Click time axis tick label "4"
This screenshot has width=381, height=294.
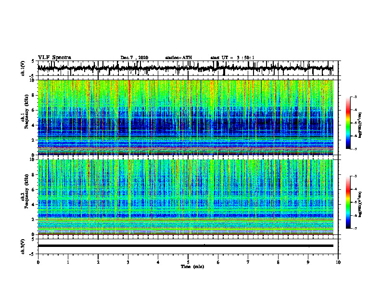158,262
